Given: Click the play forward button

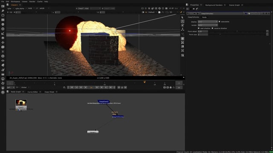Looking at the screenshot, I should 97,88.
